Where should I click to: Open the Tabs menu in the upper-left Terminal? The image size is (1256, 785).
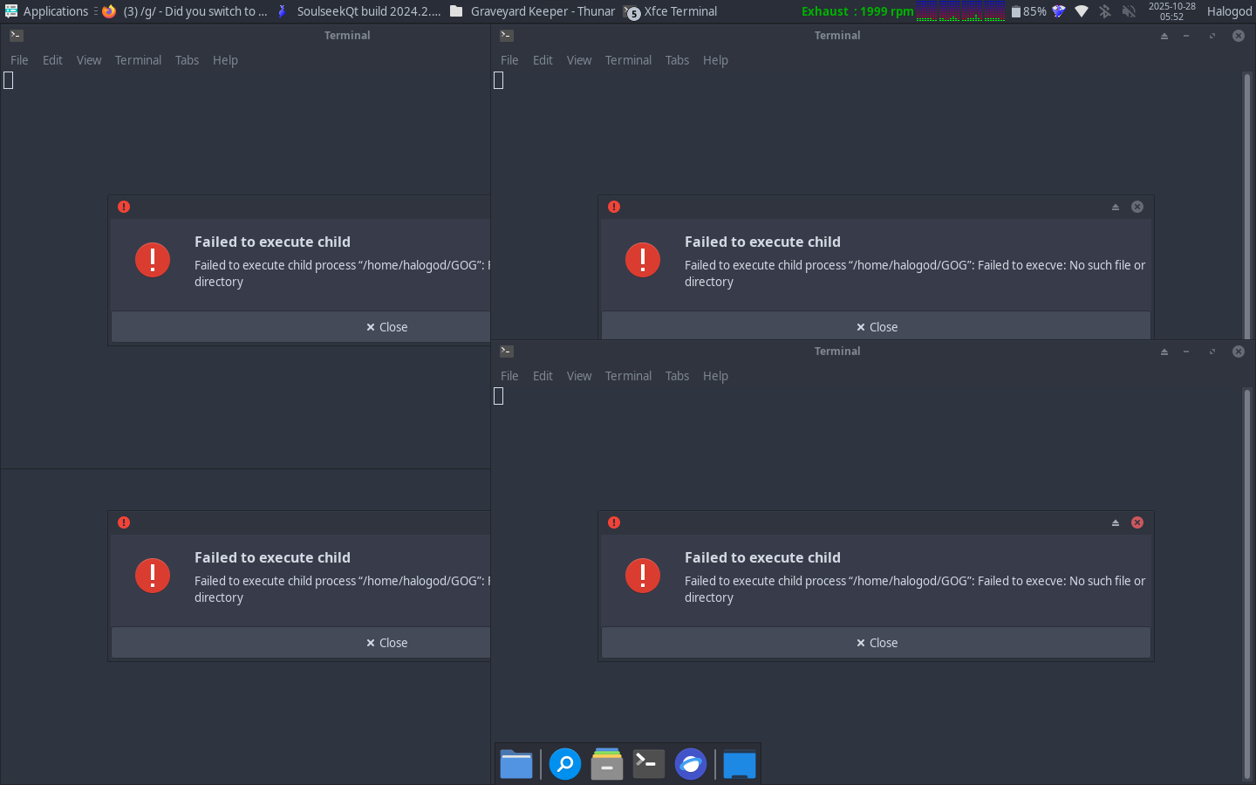click(187, 60)
